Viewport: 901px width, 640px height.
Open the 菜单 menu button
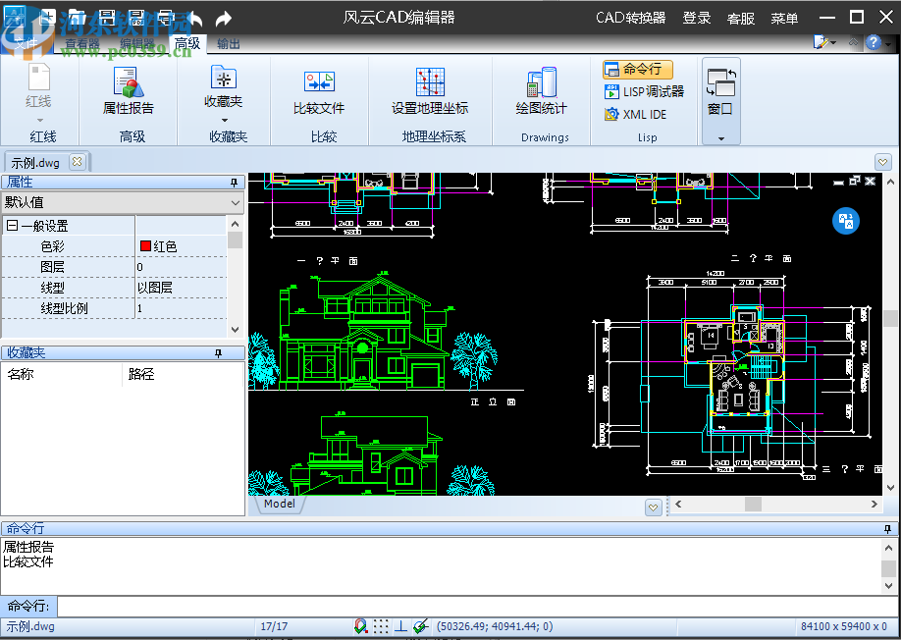784,19
